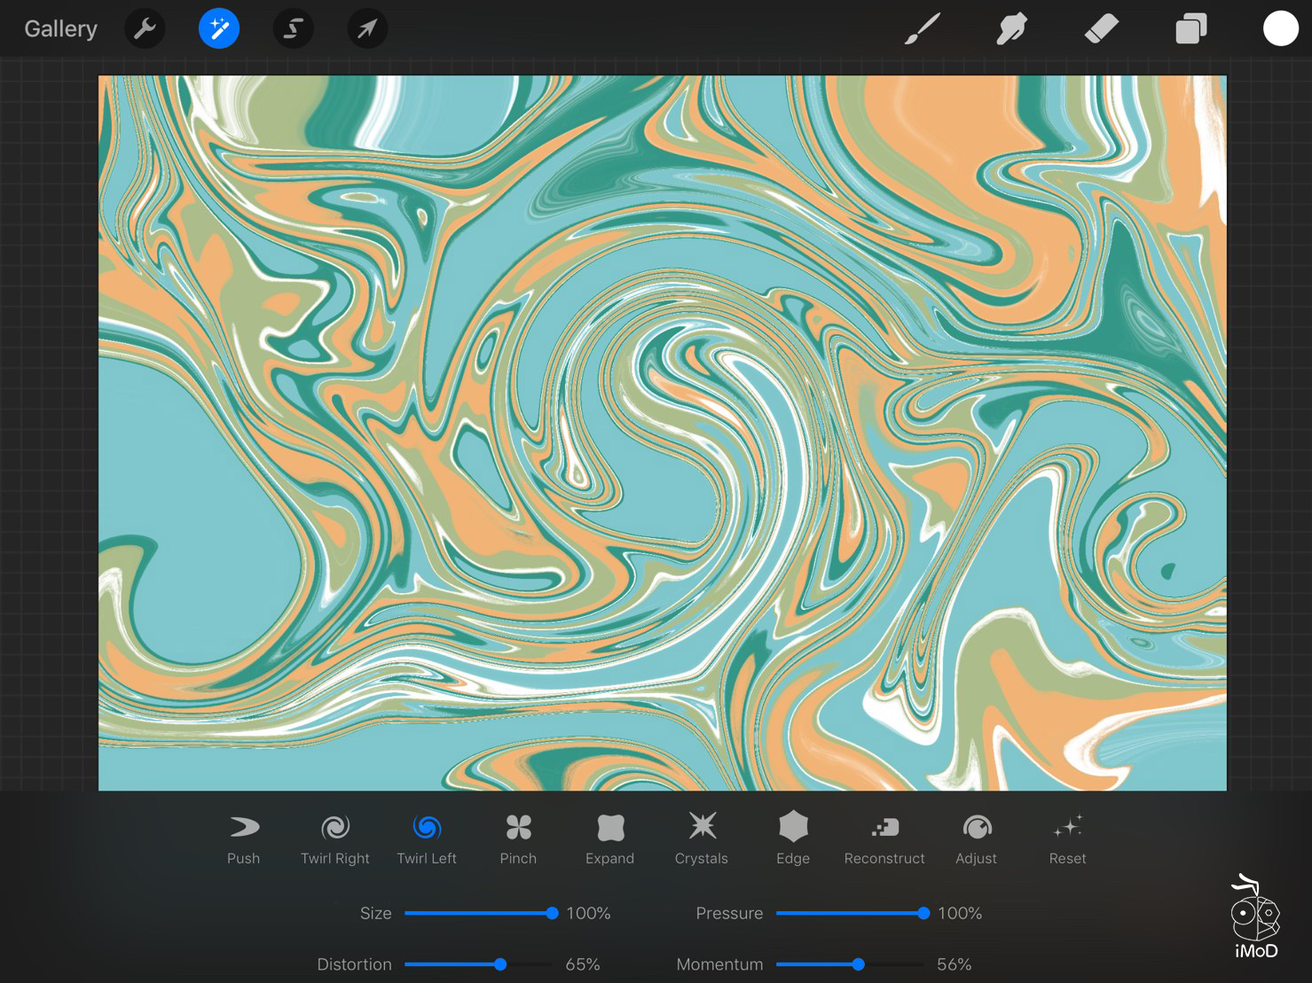Tap the Adjustments magic wand icon
Viewport: 1312px width, 983px height.
tap(219, 29)
